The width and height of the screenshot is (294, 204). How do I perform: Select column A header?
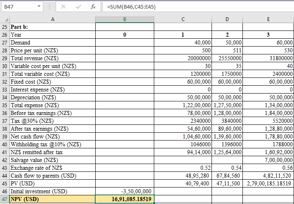coord(52,19)
